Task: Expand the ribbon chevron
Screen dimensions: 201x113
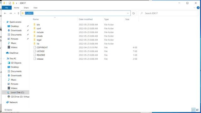Action: pos(194,8)
